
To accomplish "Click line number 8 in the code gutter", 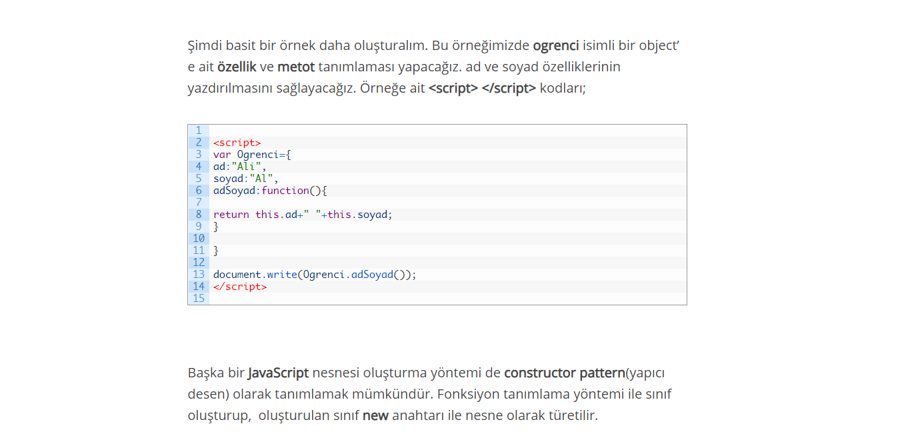I will pyautogui.click(x=199, y=215).
